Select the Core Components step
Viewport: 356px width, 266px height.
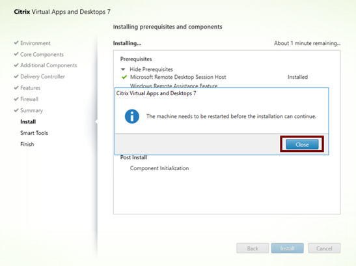[x=42, y=54]
